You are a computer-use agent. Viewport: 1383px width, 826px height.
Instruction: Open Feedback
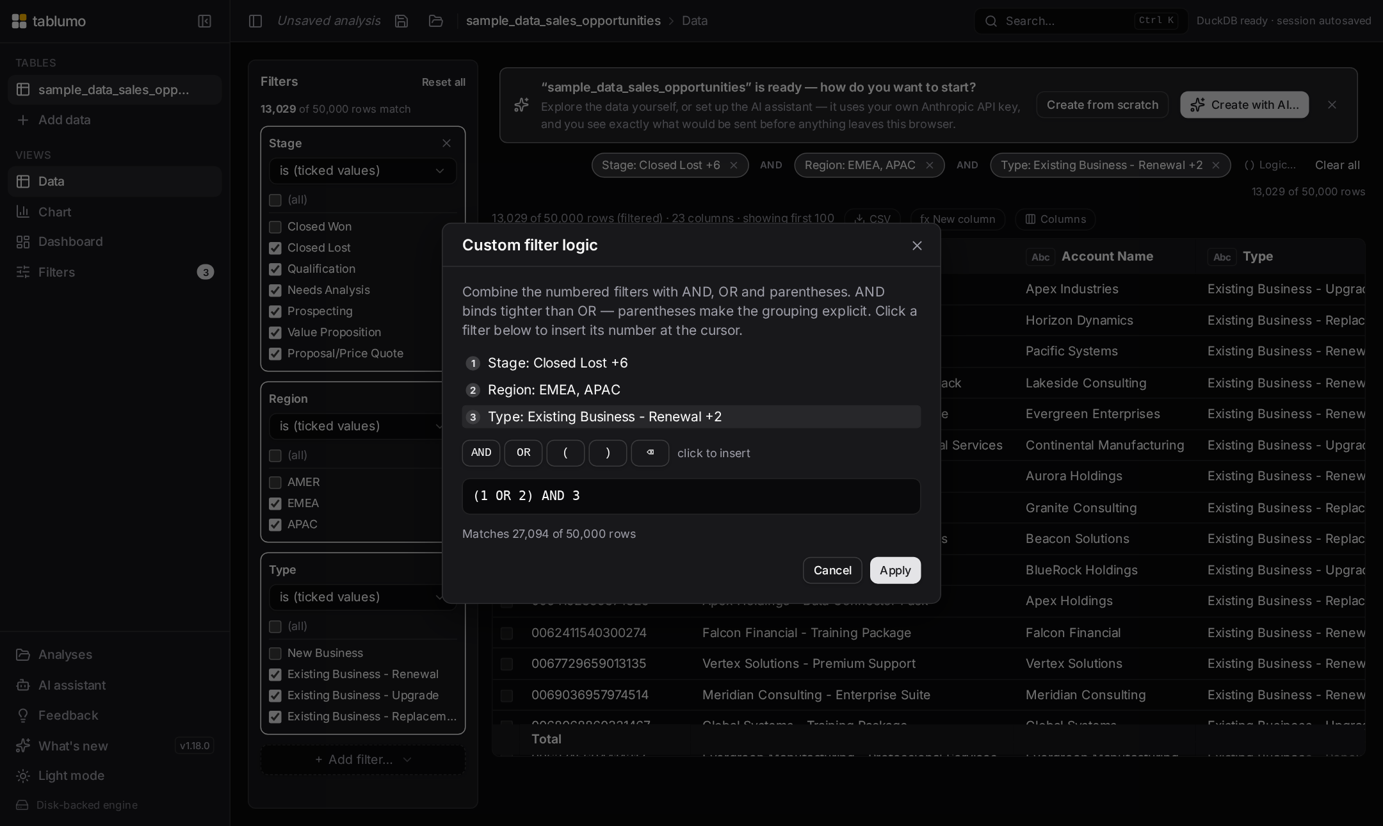pyautogui.click(x=115, y=715)
